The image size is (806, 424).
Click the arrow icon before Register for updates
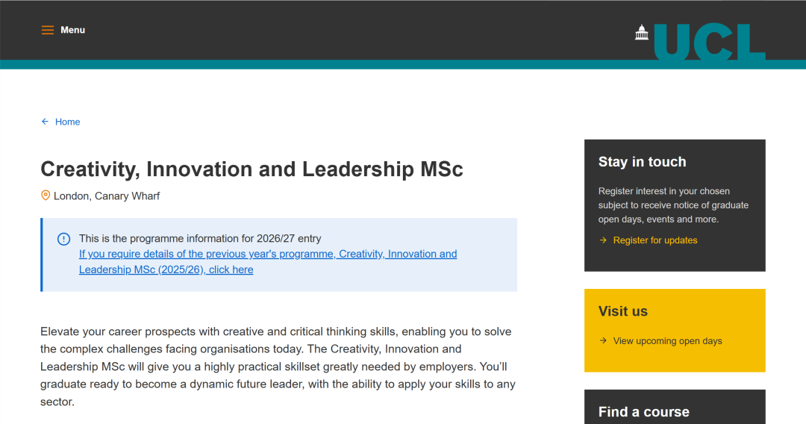(x=603, y=240)
